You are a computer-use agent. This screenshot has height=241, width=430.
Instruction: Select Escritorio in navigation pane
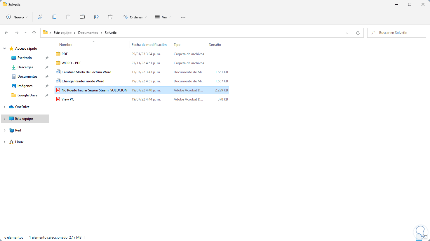coord(25,58)
